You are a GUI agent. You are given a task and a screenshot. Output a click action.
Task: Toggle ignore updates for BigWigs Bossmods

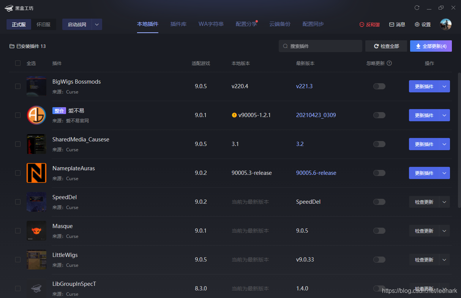click(379, 86)
